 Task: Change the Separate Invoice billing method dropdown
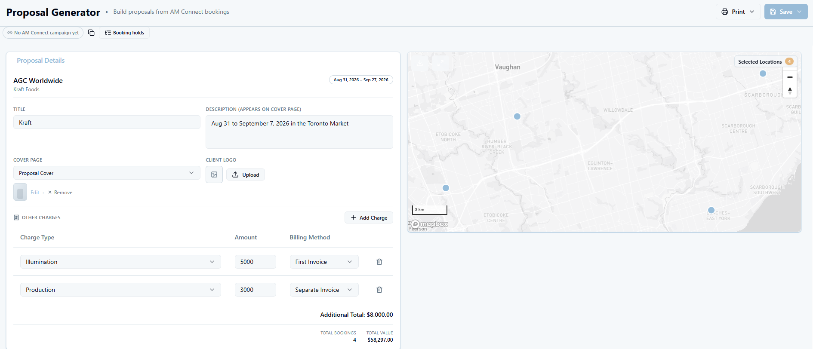tap(324, 290)
